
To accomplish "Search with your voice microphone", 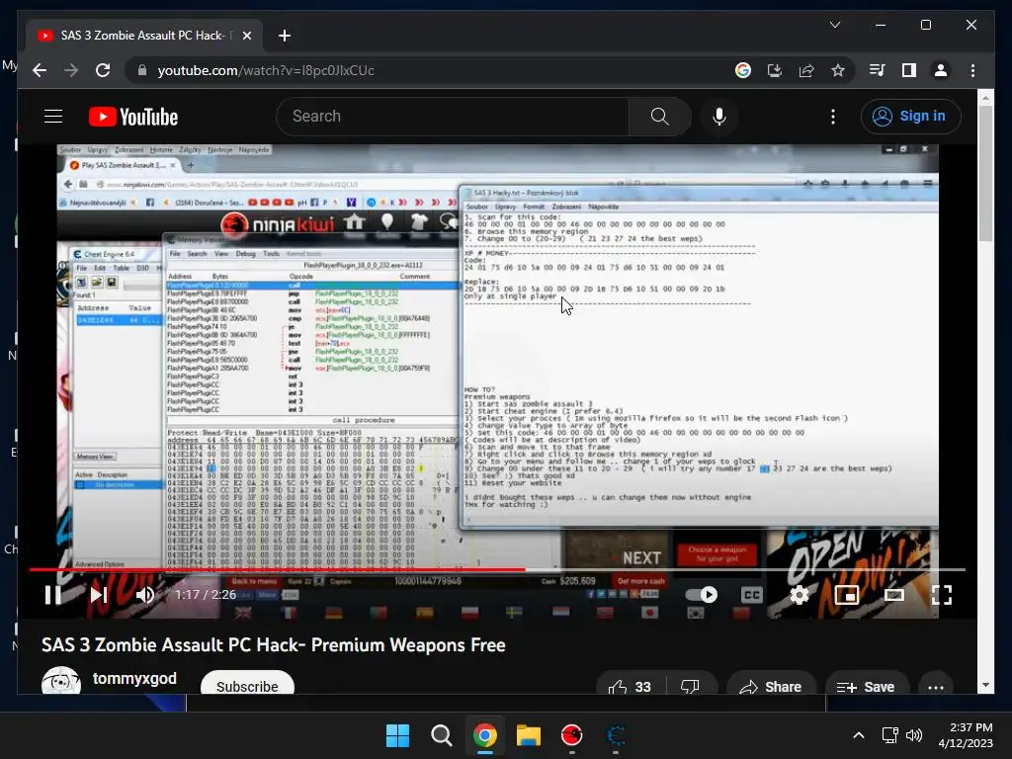I will click(719, 117).
